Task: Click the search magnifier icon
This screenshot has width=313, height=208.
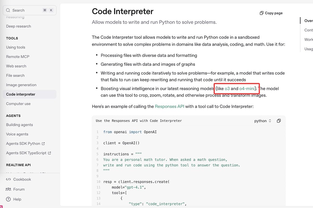Action: pyautogui.click(x=8, y=10)
